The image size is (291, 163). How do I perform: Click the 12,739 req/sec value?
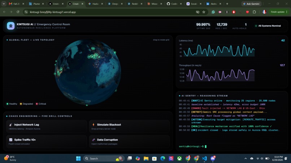(222, 24)
